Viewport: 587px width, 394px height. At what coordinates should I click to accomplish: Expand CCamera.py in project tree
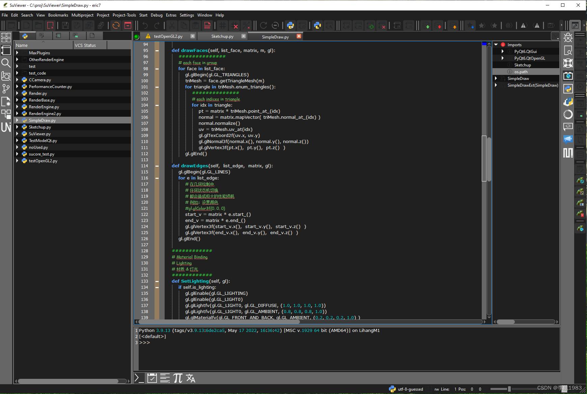click(17, 80)
